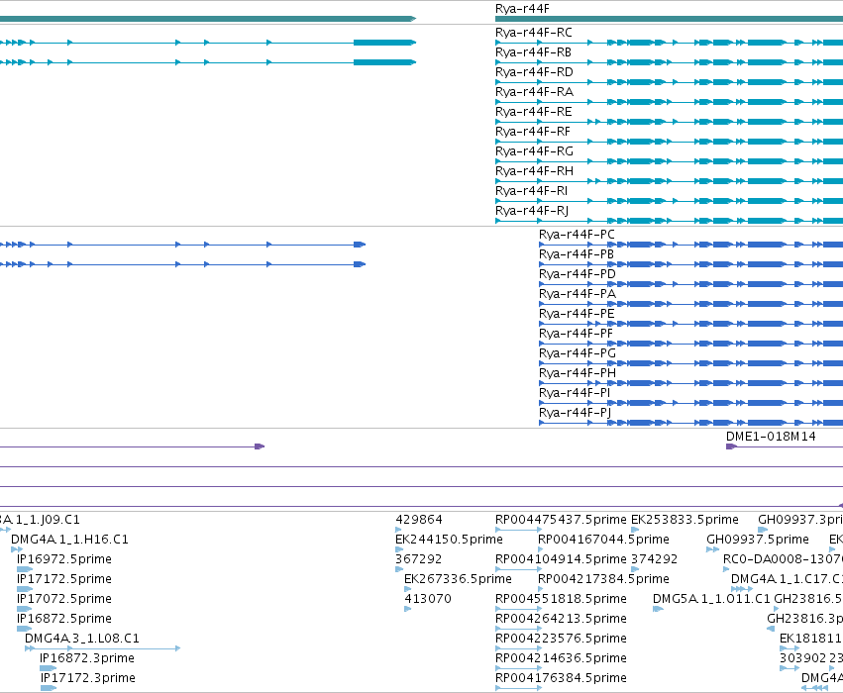Click the EK267336.5prime EST label
The width and height of the screenshot is (843, 693).
pyautogui.click(x=458, y=579)
